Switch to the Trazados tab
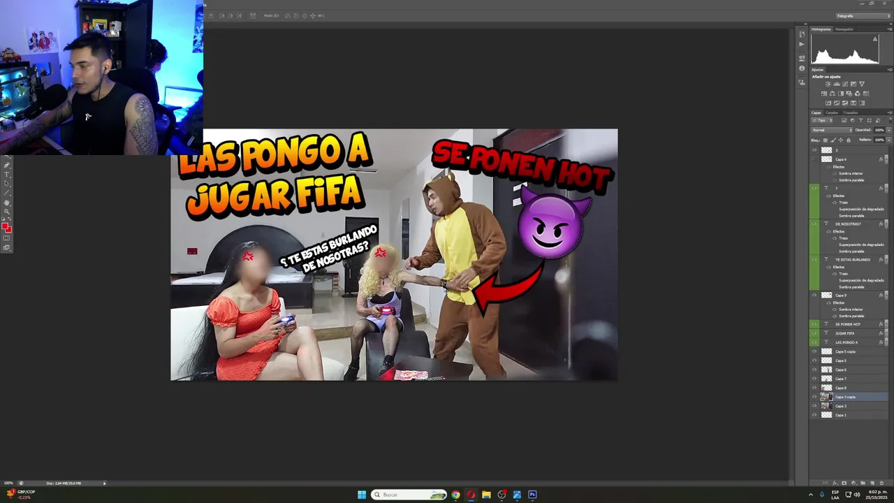This screenshot has height=503, width=894. pos(851,112)
